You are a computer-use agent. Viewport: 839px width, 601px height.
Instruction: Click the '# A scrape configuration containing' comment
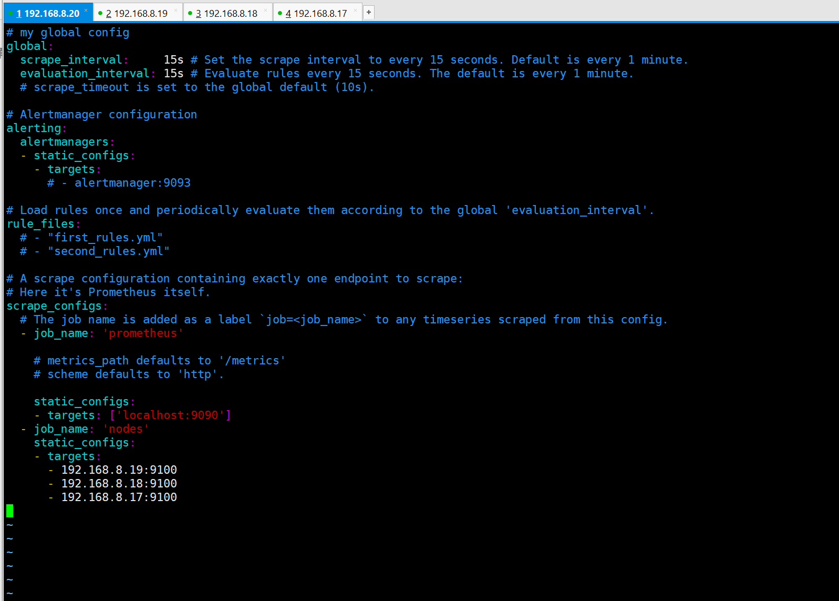pyautogui.click(x=235, y=279)
